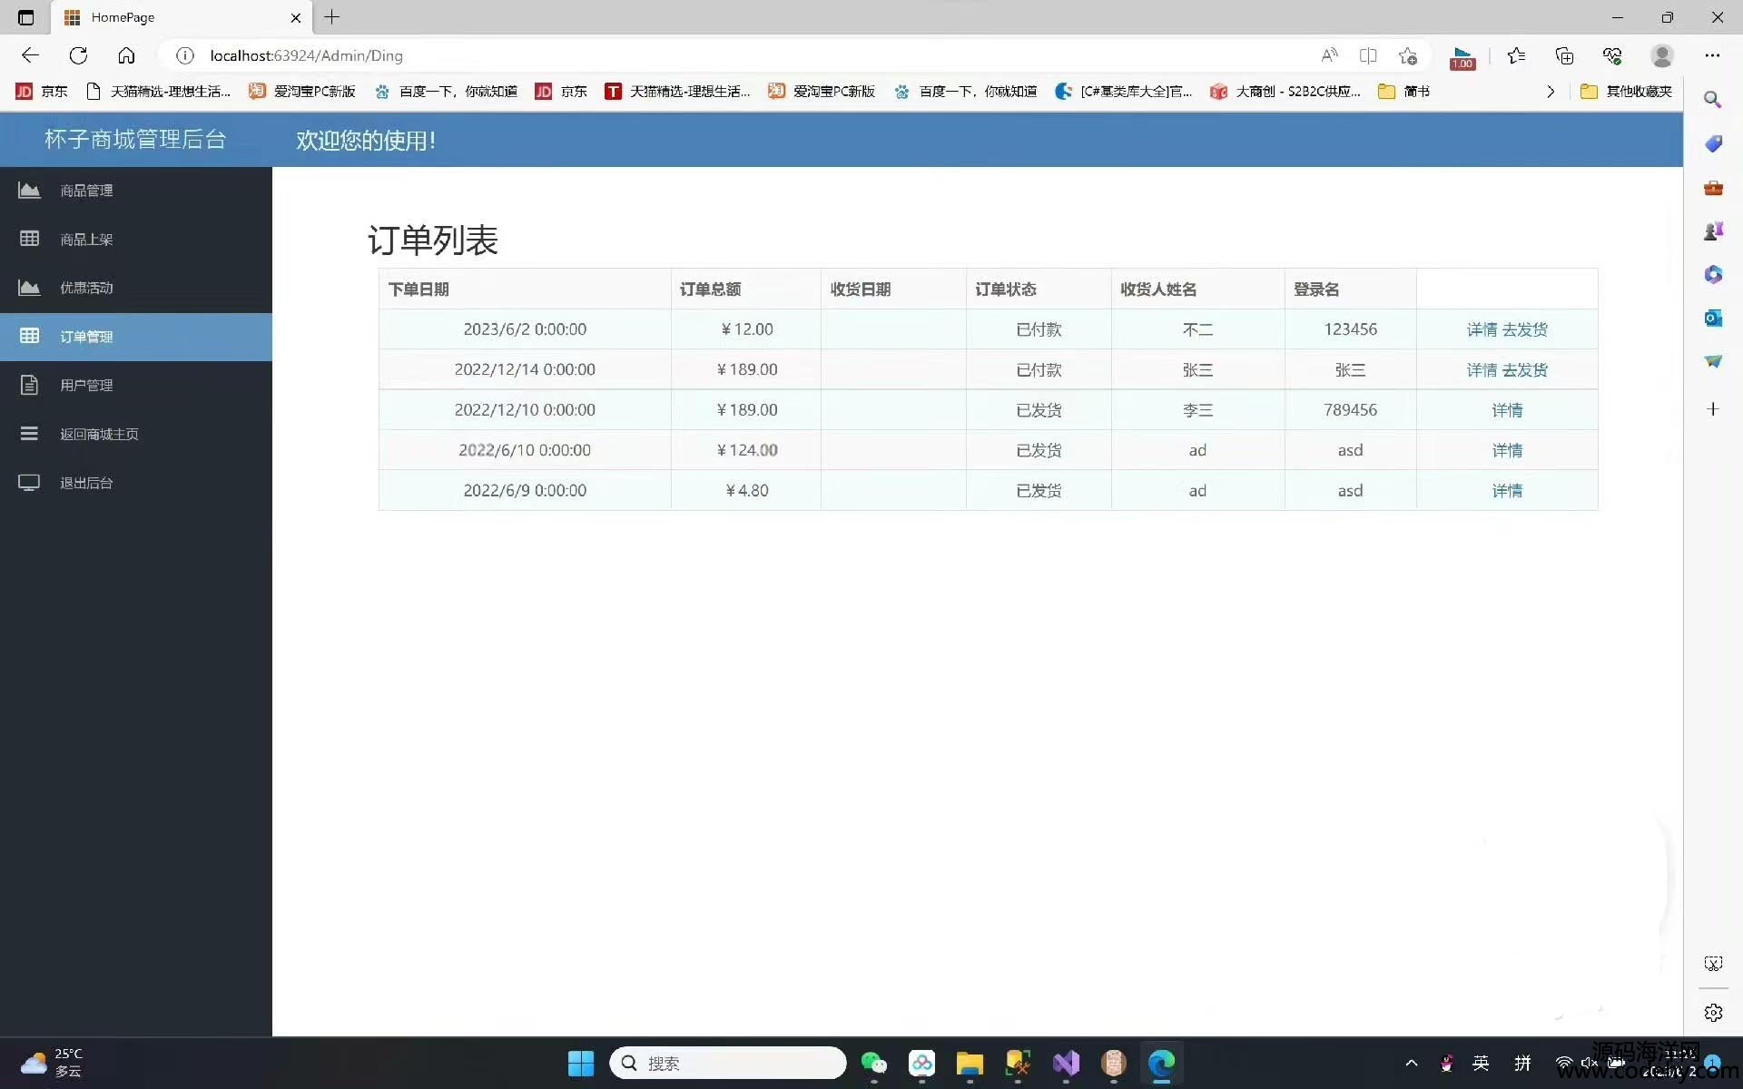Screen dimensions: 1743x1089
Task: Click the 李三 recipient name cell
Action: point(1197,410)
